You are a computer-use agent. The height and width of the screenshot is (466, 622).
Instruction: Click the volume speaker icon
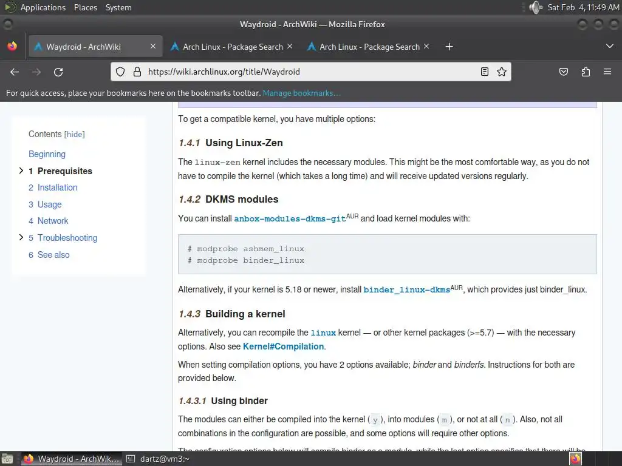(x=536, y=7)
